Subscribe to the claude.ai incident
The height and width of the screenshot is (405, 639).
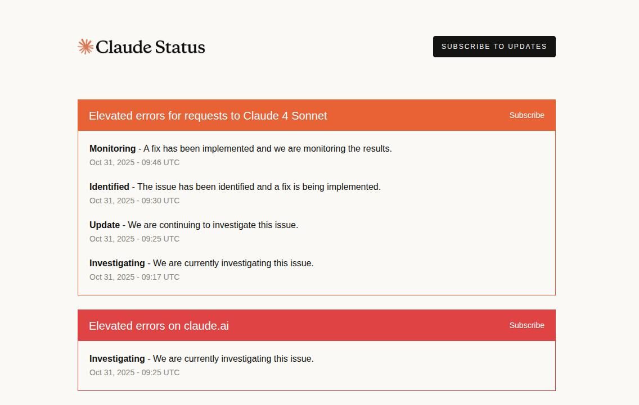pyautogui.click(x=526, y=325)
